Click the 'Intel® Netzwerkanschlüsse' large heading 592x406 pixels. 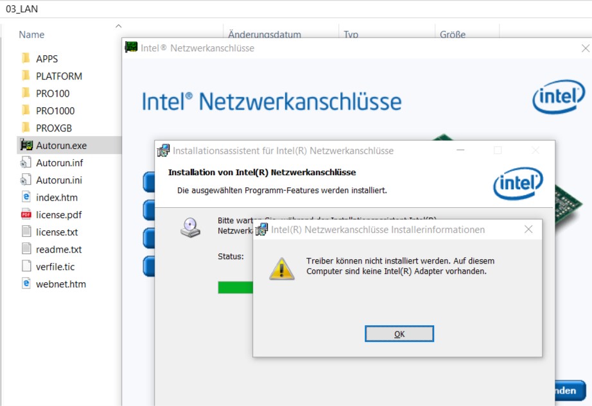tap(272, 102)
